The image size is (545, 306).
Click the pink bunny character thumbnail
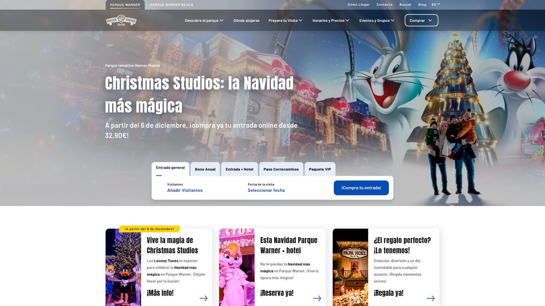pyautogui.click(x=237, y=267)
